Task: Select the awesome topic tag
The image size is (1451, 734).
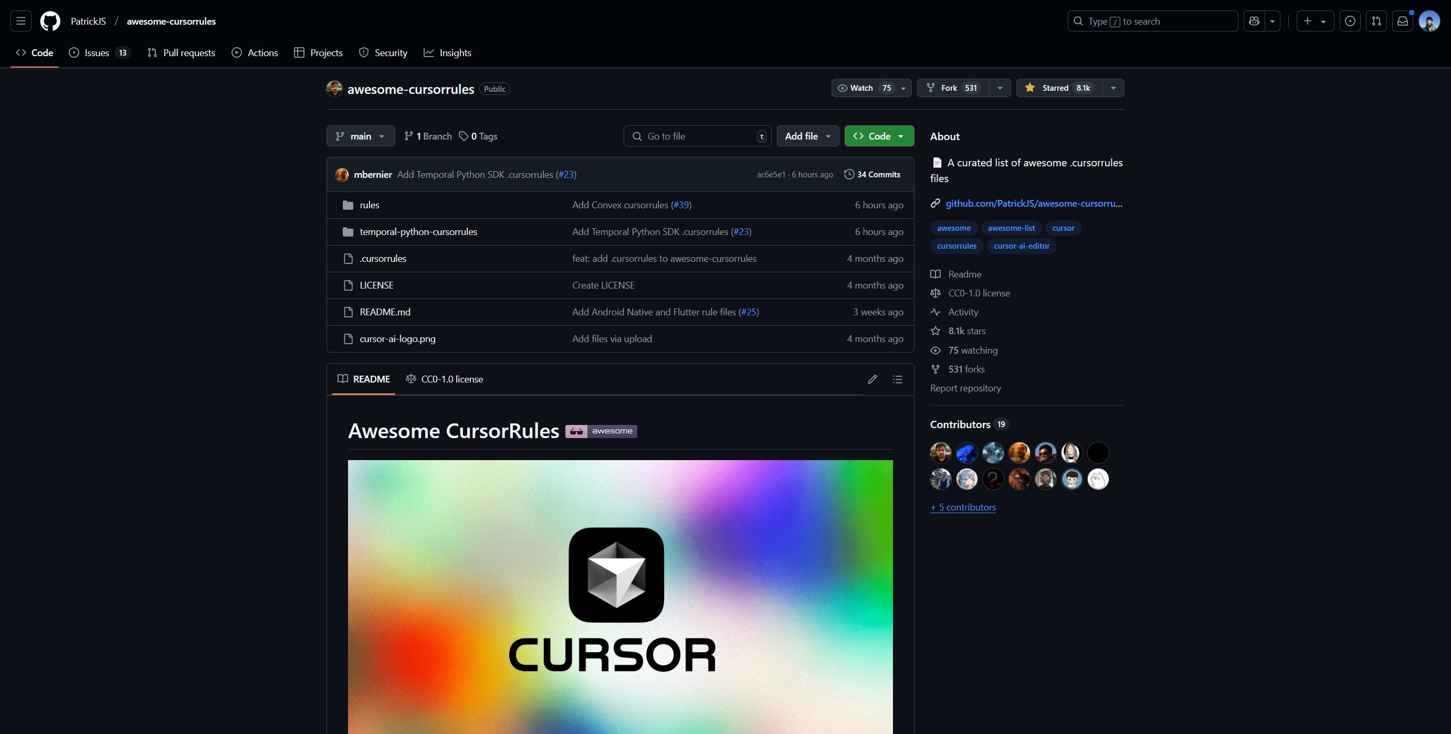Action: 954,228
